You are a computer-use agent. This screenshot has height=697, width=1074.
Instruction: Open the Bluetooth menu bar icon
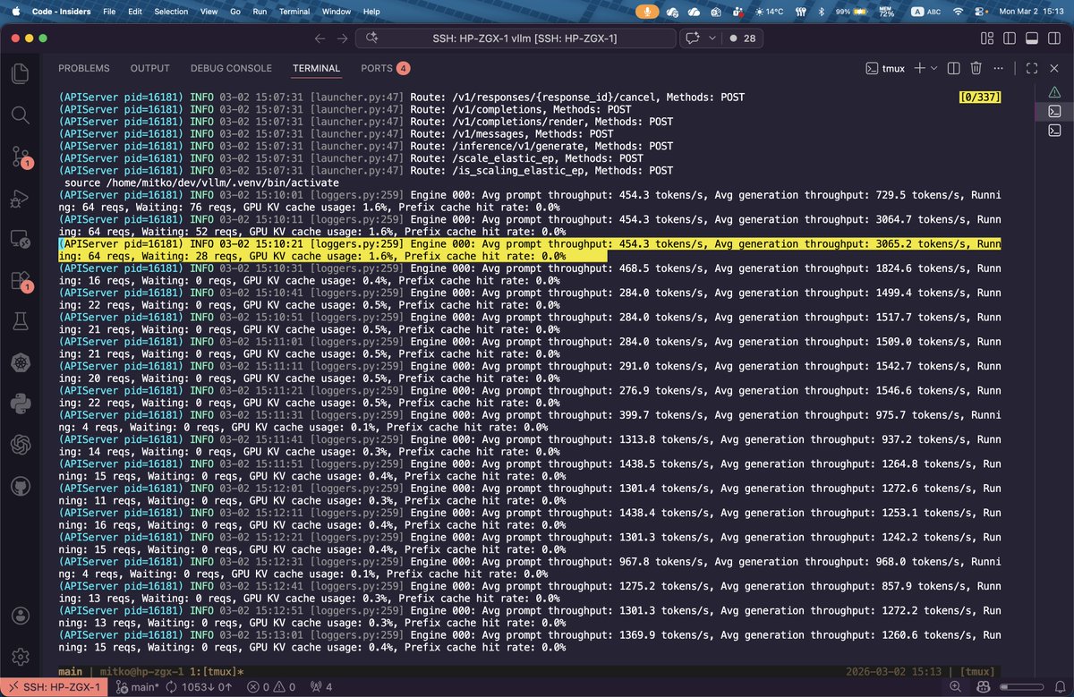821,12
